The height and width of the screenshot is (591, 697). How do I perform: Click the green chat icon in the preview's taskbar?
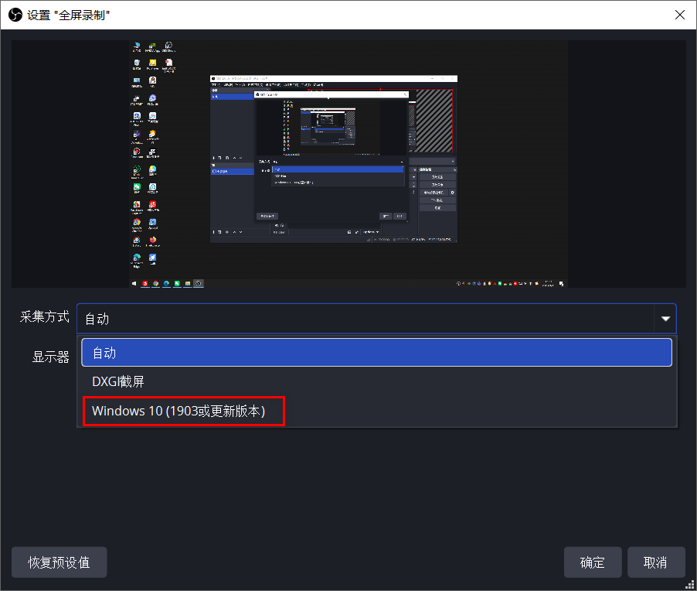177,283
